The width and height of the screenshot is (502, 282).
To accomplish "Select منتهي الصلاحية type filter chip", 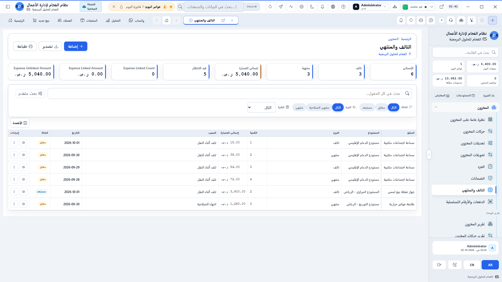I will [x=319, y=108].
